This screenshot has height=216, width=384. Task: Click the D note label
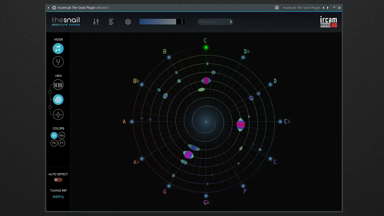coord(275,81)
